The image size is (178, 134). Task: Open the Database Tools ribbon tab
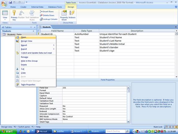(x=55, y=7)
